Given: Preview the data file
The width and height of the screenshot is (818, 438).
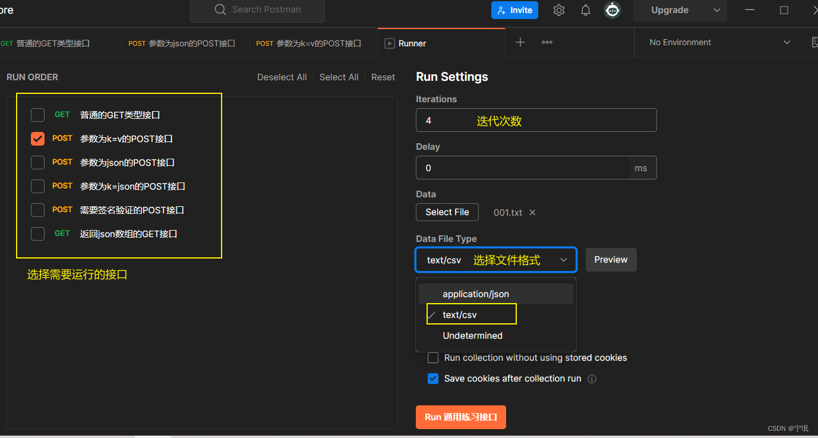Looking at the screenshot, I should click(x=611, y=260).
